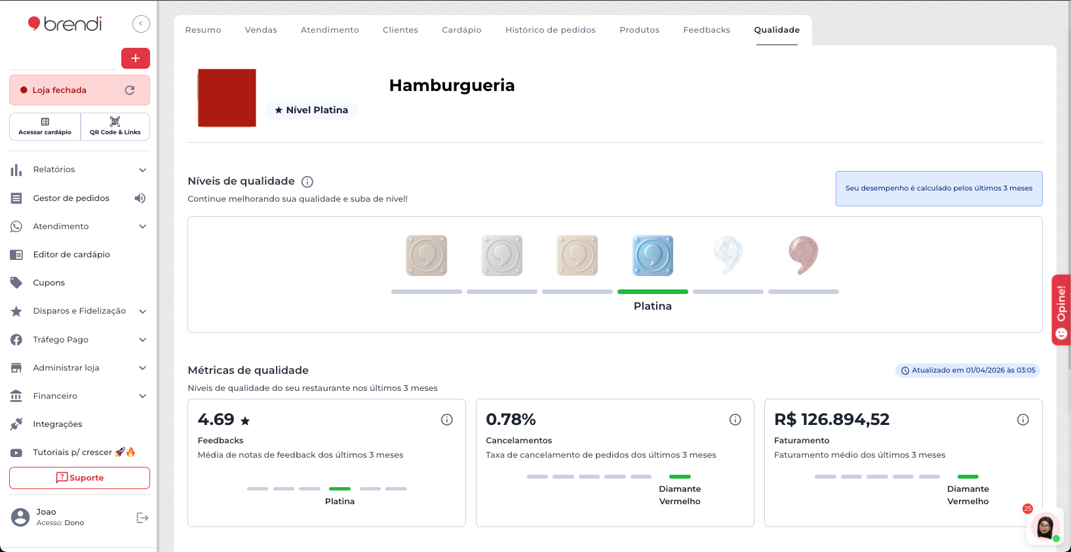Viewport: 1071px width, 552px height.
Task: Click the 0.78% cancelamentos value
Action: (511, 420)
